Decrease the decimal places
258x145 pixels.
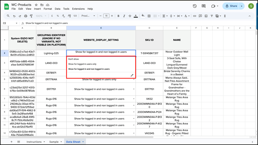(x=64, y=16)
